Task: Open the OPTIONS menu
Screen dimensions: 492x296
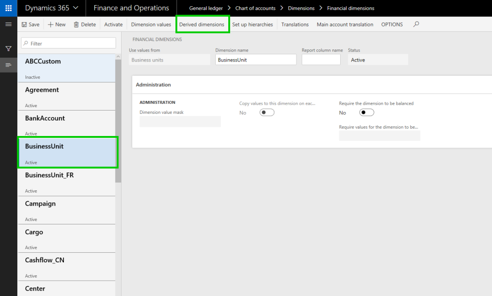Action: (392, 24)
